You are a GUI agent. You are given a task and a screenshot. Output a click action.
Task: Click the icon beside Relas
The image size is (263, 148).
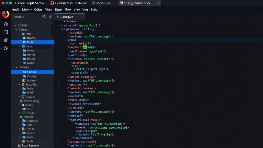point(24,97)
